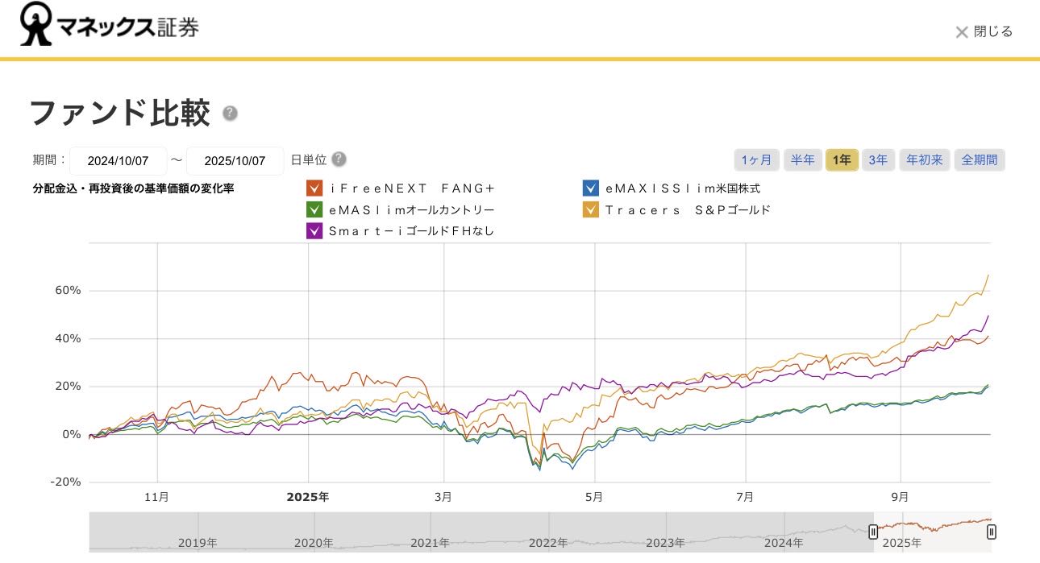Screen dimensions: 1040x563
Task: Select the 1ヶ月 period tab
Action: click(x=756, y=160)
